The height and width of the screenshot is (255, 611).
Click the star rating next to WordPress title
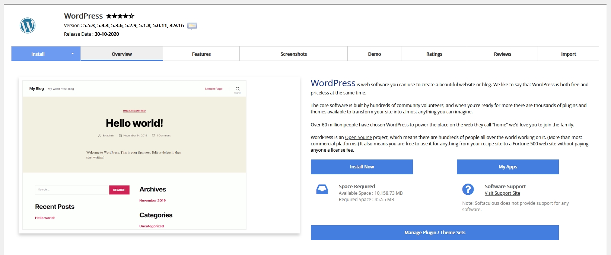[120, 16]
